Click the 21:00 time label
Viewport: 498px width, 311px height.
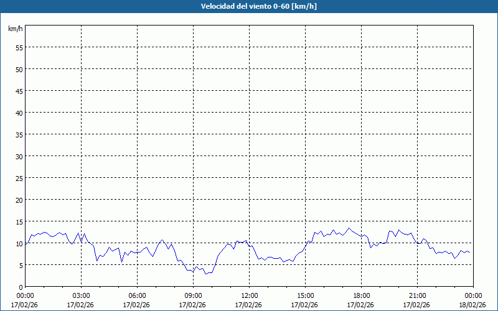tap(417, 295)
